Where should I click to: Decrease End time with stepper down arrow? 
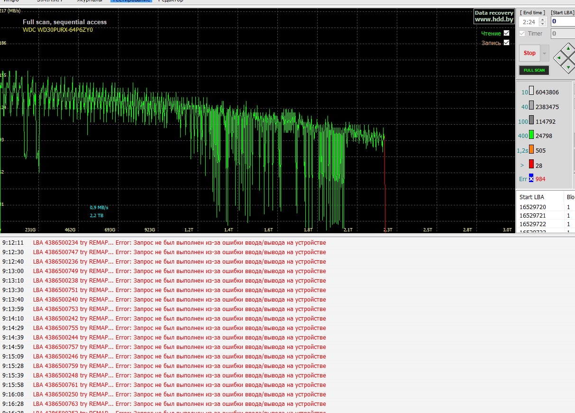pyautogui.click(x=543, y=24)
